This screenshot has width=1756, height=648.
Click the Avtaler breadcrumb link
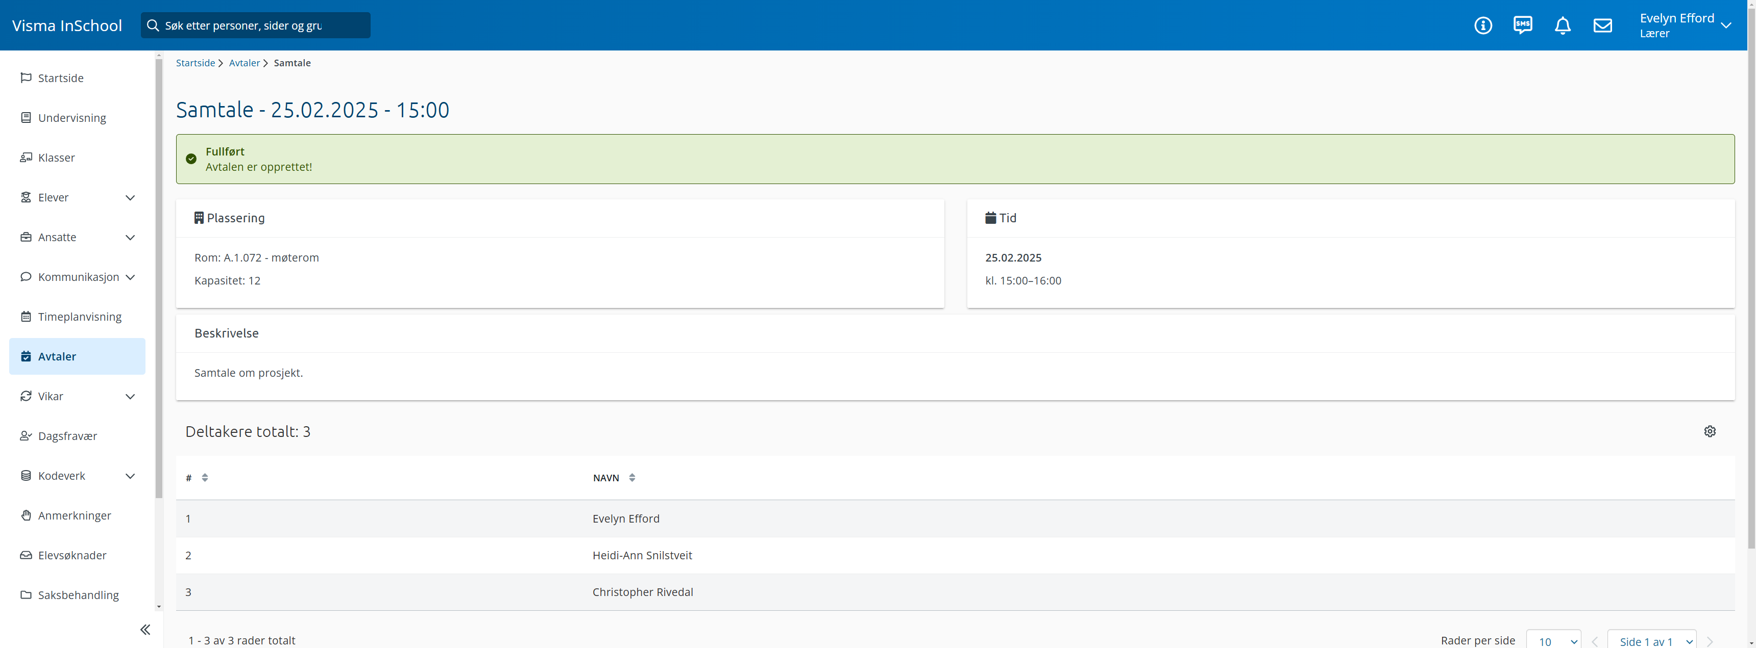[244, 63]
